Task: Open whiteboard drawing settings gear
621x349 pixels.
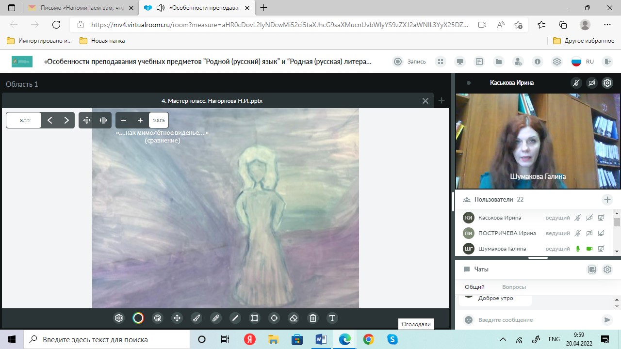Action: click(x=119, y=318)
